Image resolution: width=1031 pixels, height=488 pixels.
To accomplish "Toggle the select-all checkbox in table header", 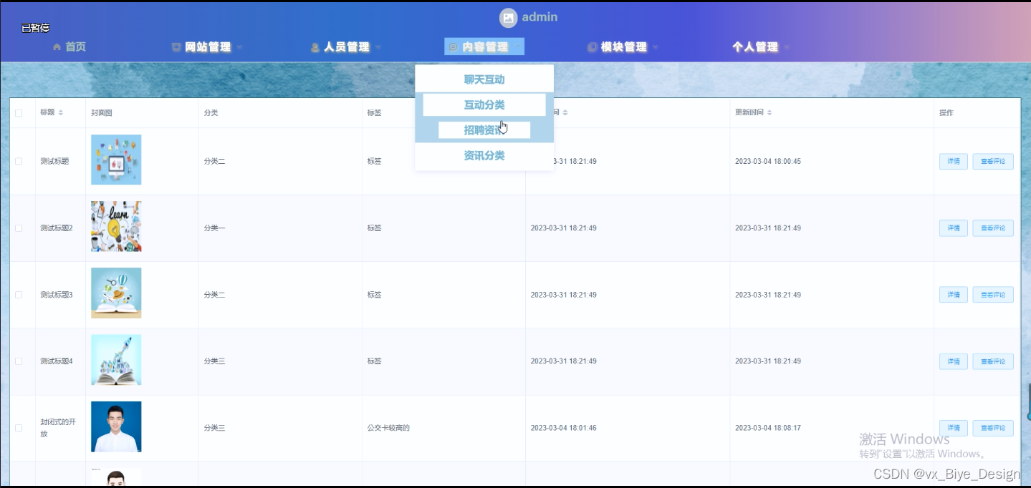I will click(19, 113).
